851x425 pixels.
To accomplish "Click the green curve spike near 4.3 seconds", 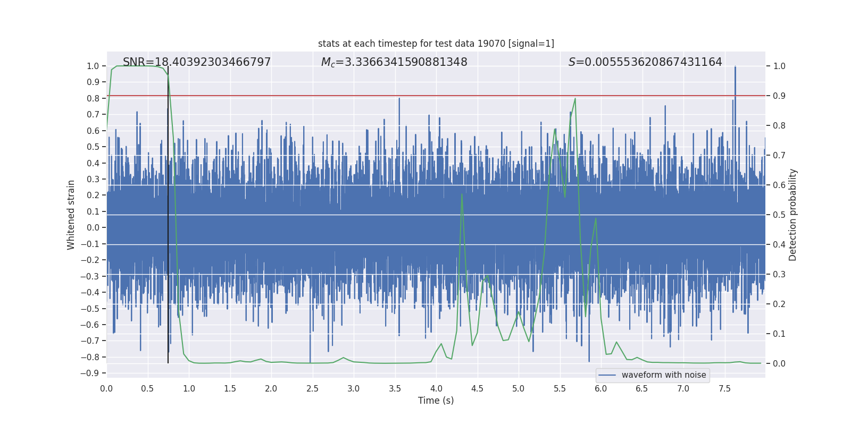I will 462,194.
